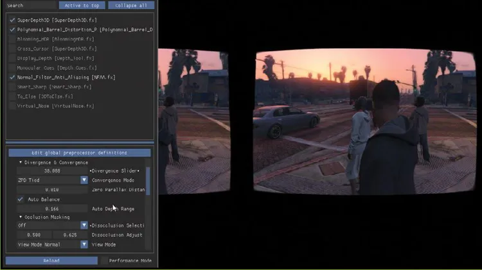
Task: Enable the Blooming_HDR effect
Action: (12, 39)
